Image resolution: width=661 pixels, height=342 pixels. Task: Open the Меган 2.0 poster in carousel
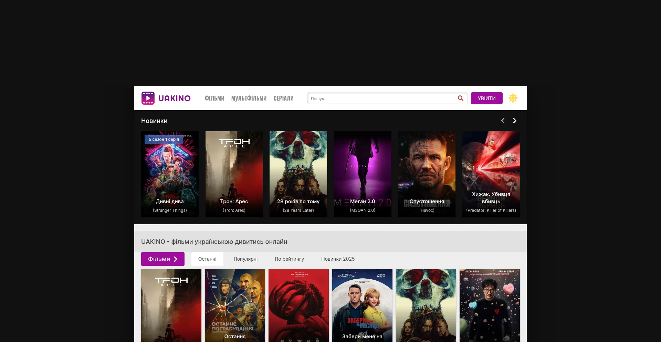point(363,174)
